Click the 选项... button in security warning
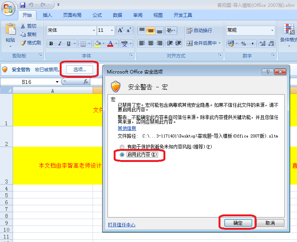 coord(80,70)
